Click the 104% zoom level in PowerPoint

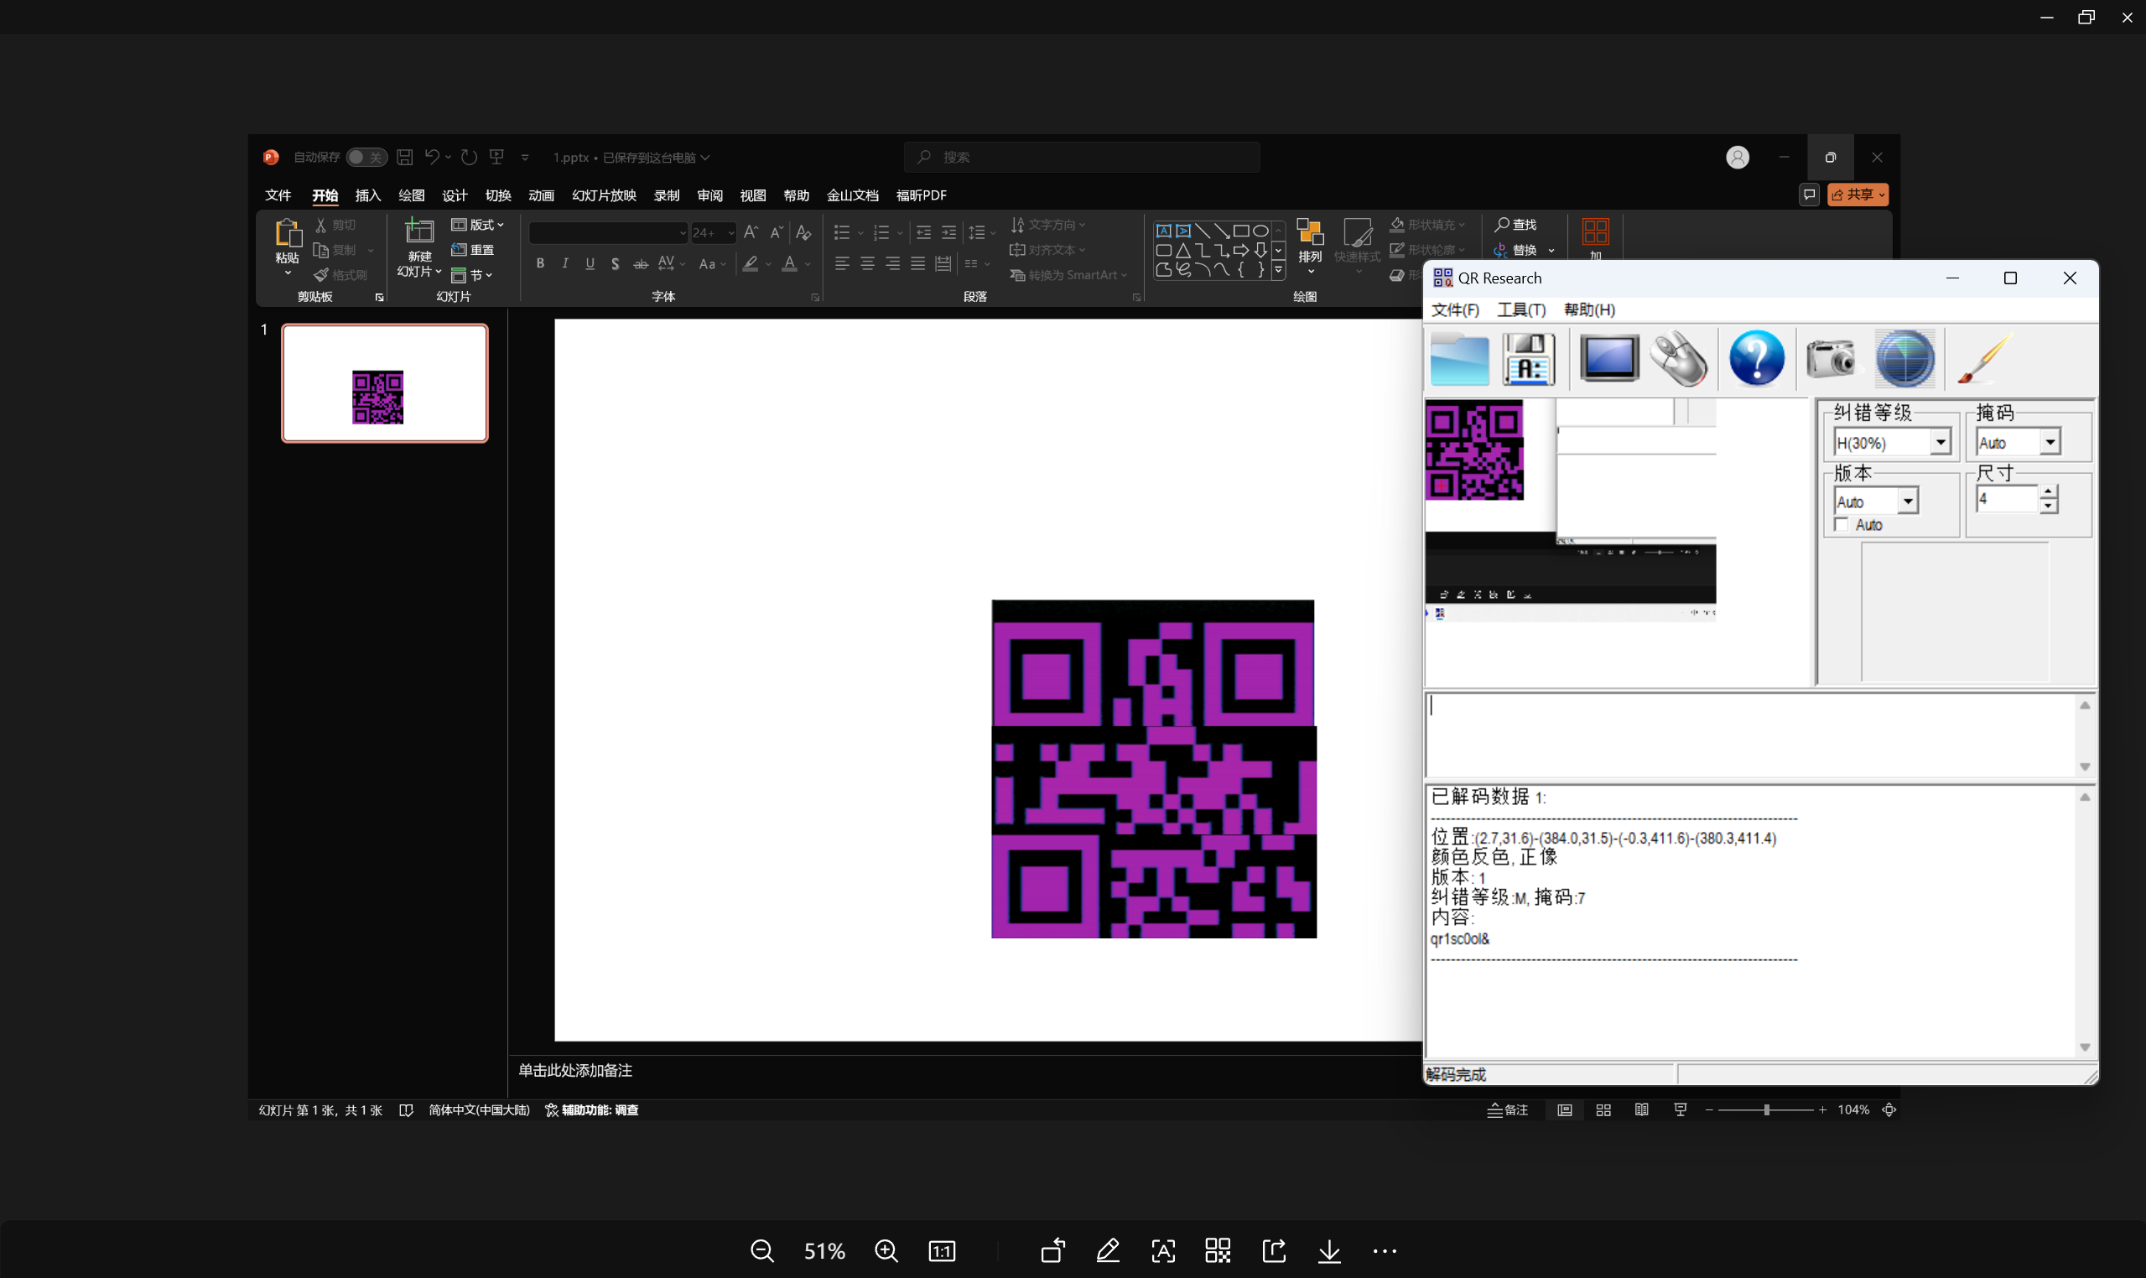pos(1853,1110)
